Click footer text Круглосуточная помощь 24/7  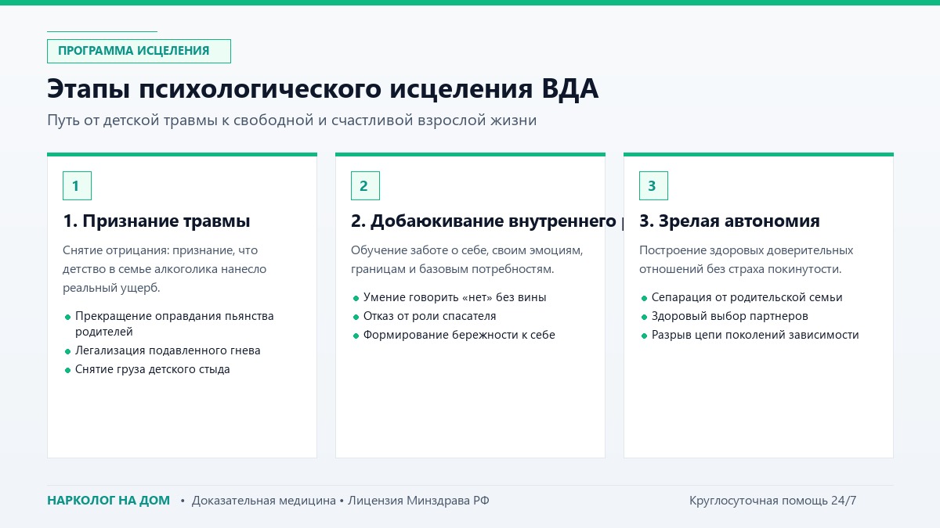click(x=773, y=501)
